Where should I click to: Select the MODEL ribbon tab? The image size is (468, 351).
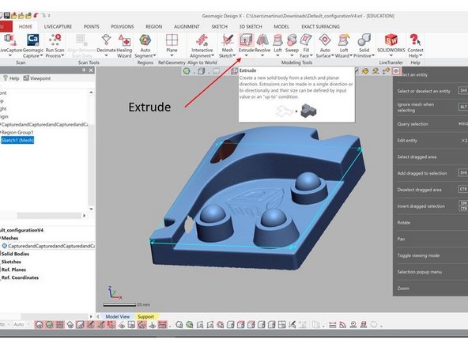point(281,27)
